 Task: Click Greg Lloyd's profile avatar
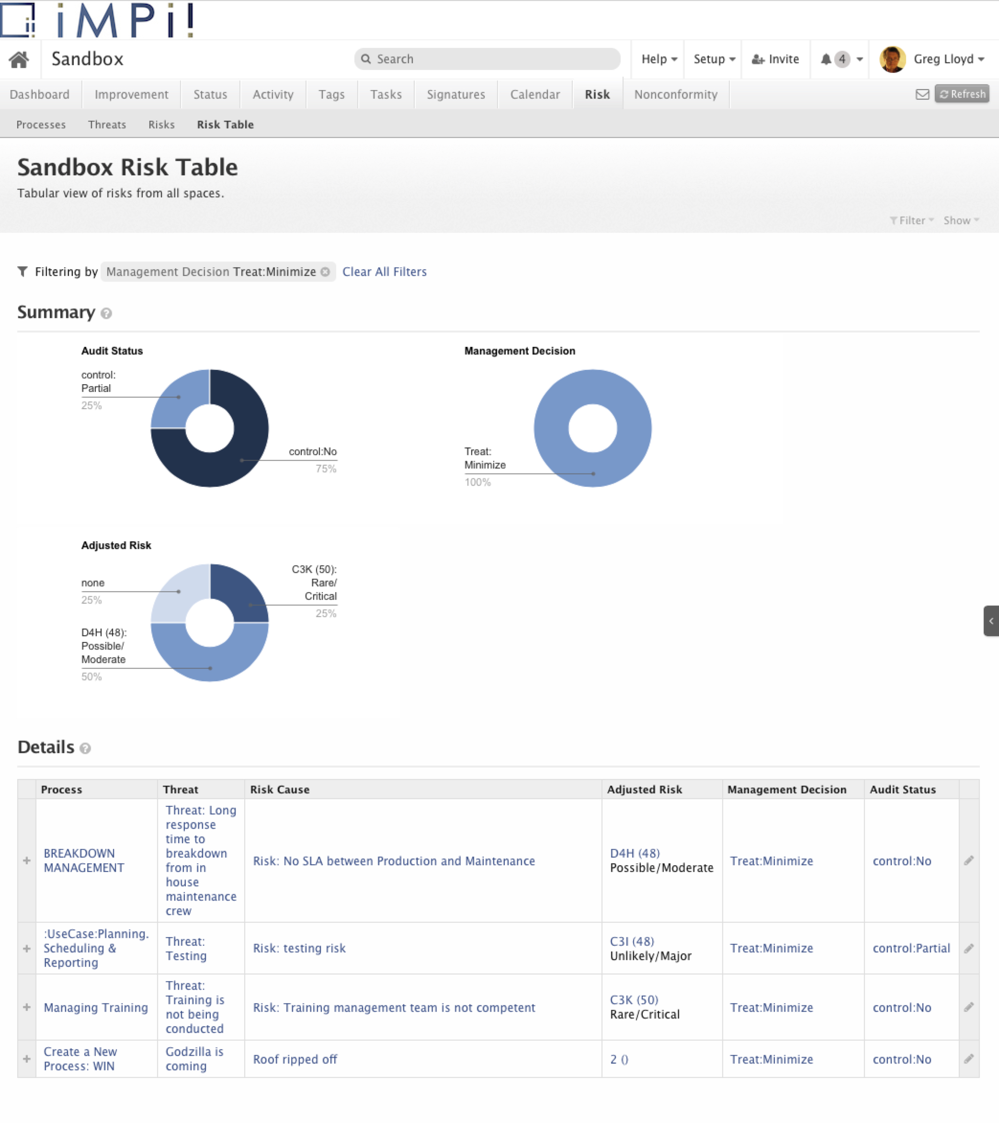893,59
